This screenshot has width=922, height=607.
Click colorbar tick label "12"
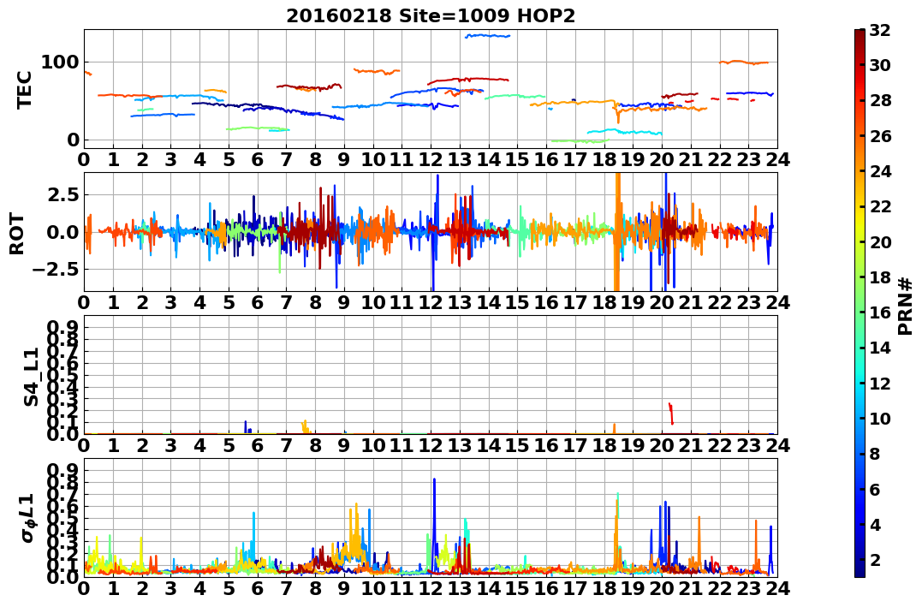880,383
